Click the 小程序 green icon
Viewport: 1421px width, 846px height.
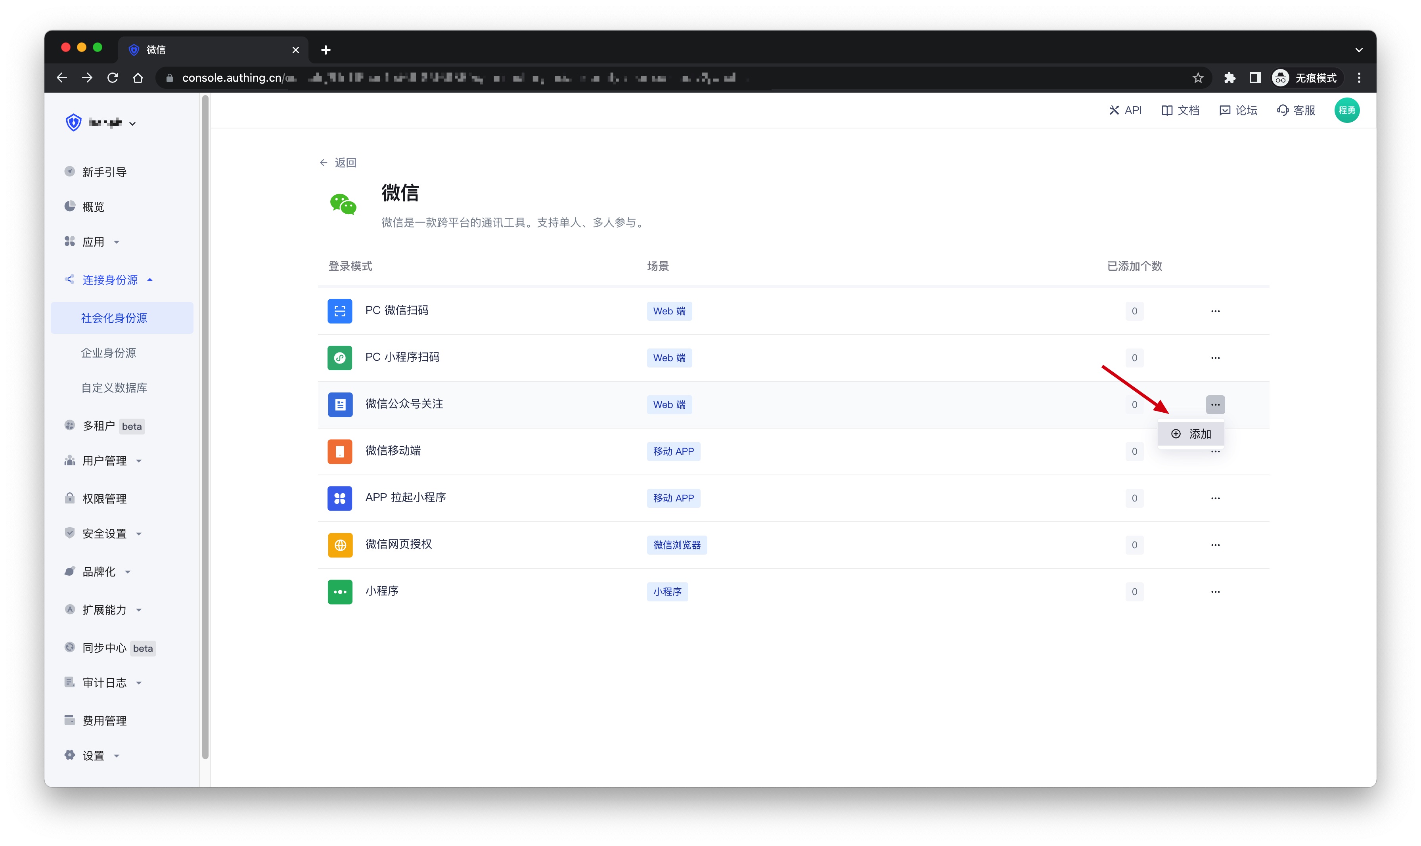coord(340,591)
